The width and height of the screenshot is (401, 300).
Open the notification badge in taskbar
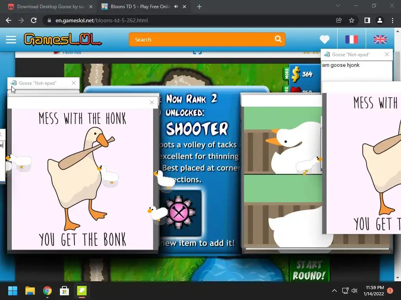(390, 291)
